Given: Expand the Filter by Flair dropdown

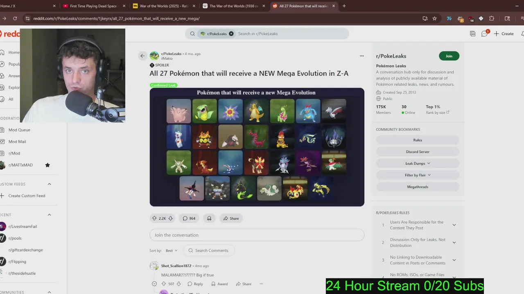Looking at the screenshot, I should [418, 175].
